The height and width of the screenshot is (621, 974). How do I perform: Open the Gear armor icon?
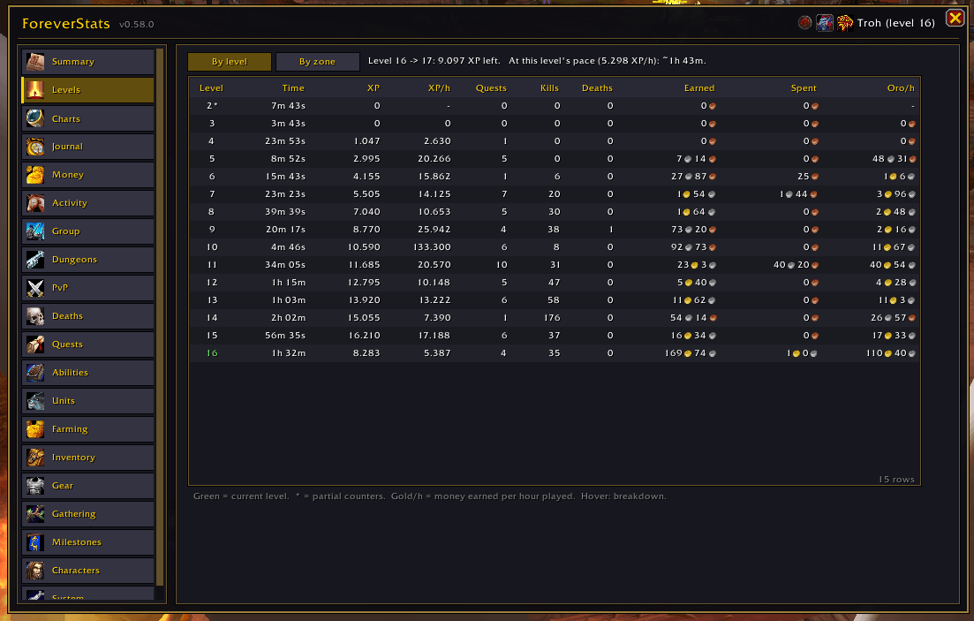[x=35, y=486]
